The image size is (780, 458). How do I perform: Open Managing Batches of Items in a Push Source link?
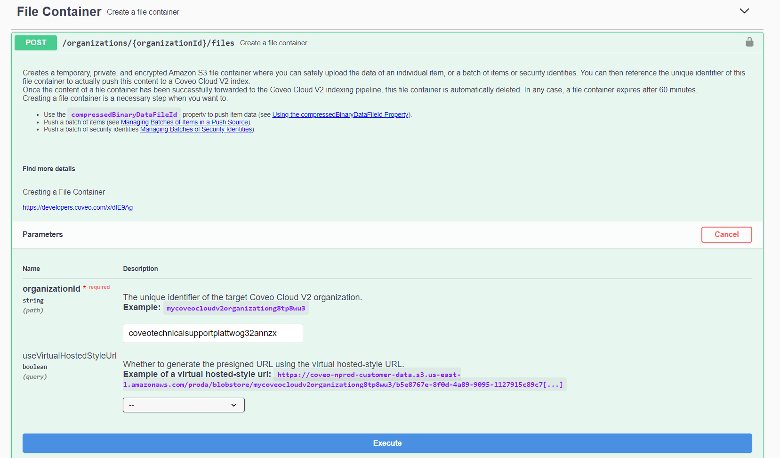[185, 122]
